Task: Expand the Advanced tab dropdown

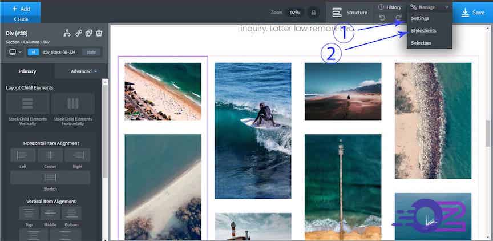Action: click(x=83, y=71)
